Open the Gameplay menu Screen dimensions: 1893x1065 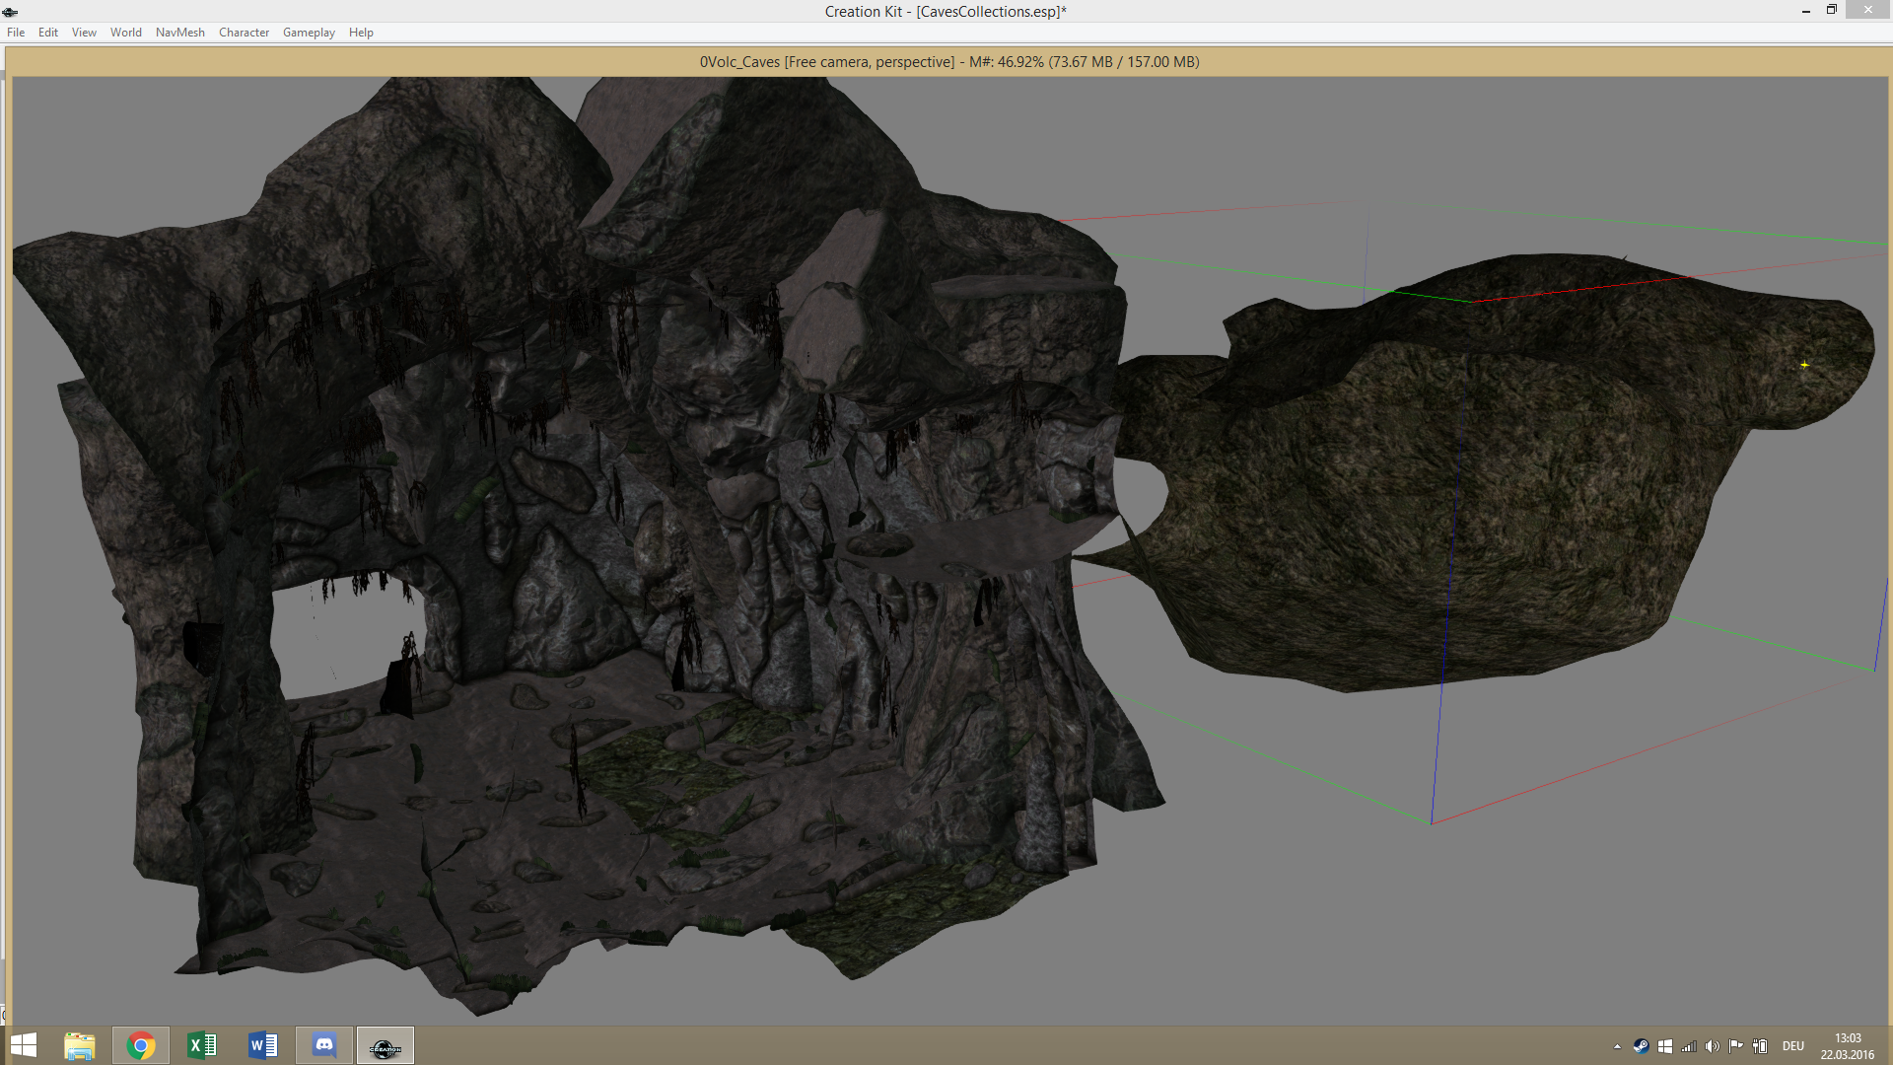[x=309, y=33]
